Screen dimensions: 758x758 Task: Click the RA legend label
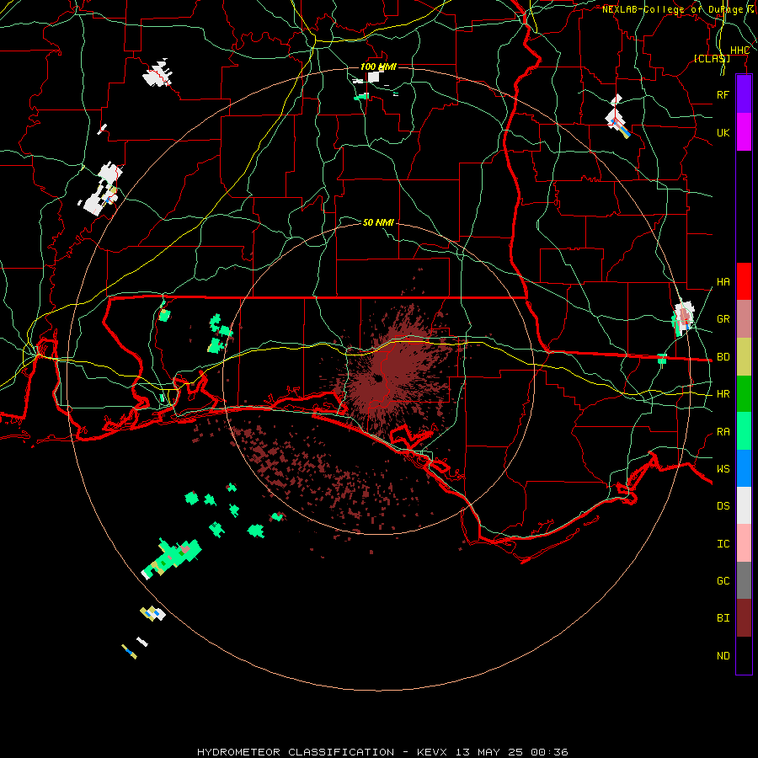723,432
